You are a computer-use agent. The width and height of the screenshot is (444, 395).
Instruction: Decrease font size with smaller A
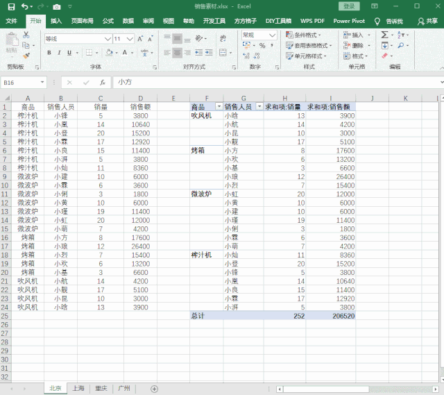tap(151, 39)
